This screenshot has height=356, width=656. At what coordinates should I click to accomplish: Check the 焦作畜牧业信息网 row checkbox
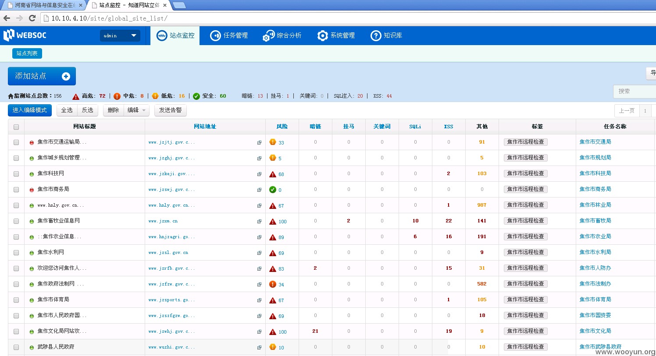[16, 221]
